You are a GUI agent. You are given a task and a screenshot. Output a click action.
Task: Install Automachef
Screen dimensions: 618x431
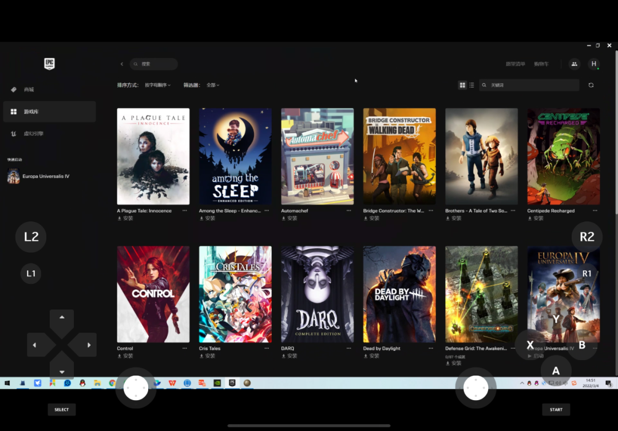coord(290,218)
